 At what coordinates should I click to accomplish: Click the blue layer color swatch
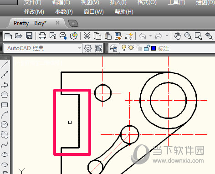[x=154, y=48]
